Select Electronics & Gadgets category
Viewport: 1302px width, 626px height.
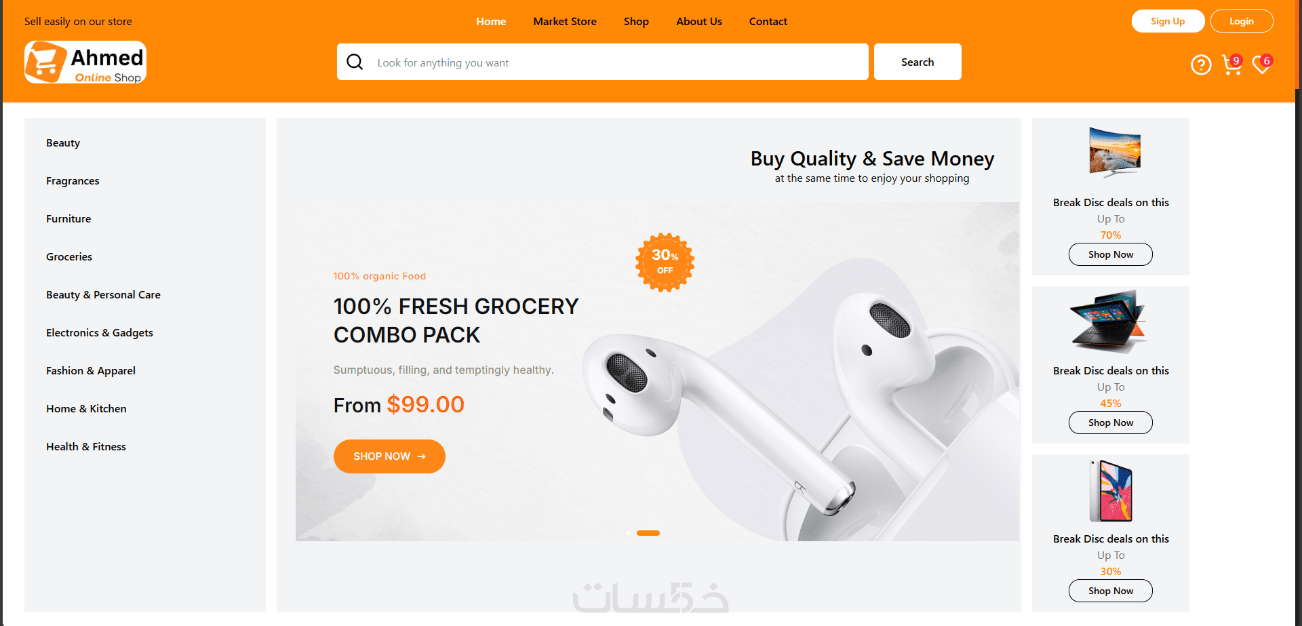point(100,332)
